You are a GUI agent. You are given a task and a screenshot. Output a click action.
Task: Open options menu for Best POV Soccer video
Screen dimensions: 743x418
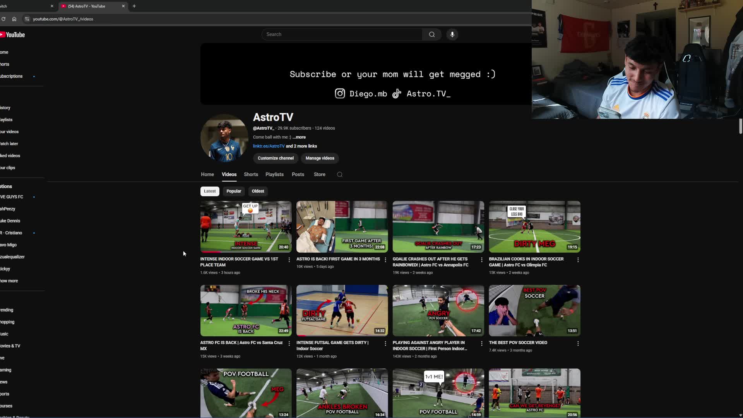point(578,343)
